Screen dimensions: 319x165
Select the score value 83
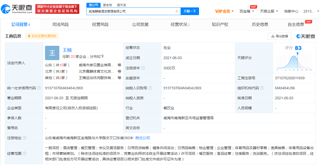click(x=298, y=48)
